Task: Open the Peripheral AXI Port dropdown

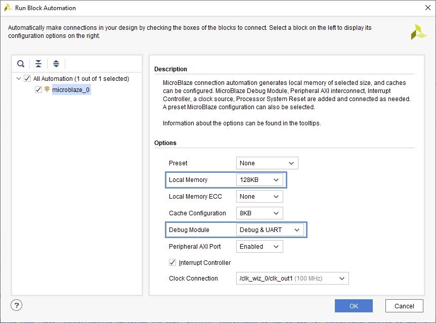Action: pyautogui.click(x=259, y=247)
